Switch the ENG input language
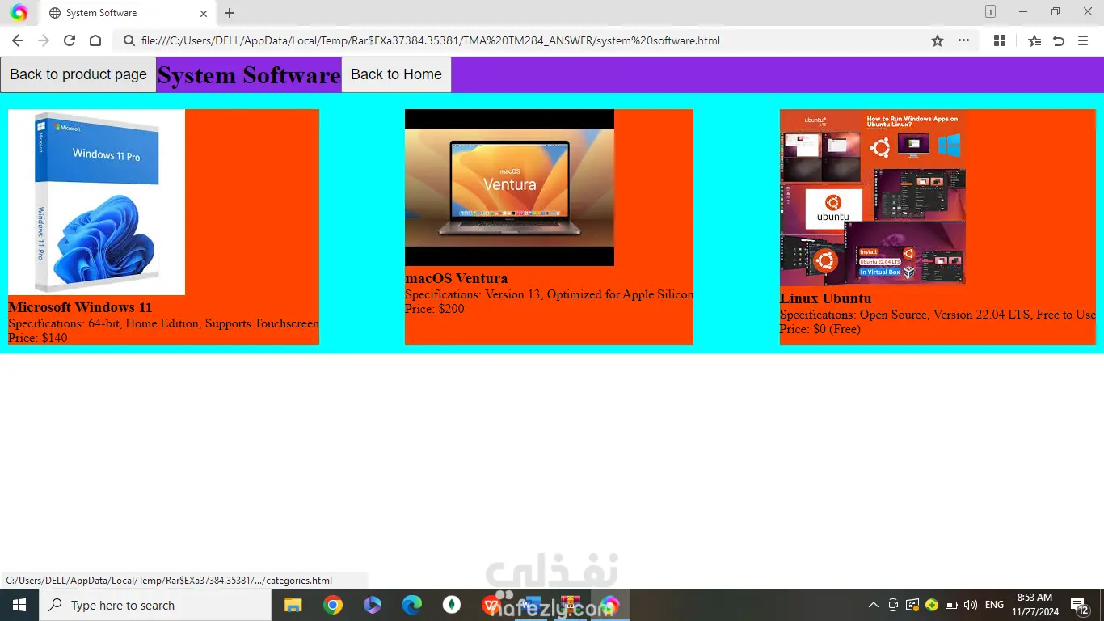The image size is (1104, 621). pyautogui.click(x=995, y=605)
